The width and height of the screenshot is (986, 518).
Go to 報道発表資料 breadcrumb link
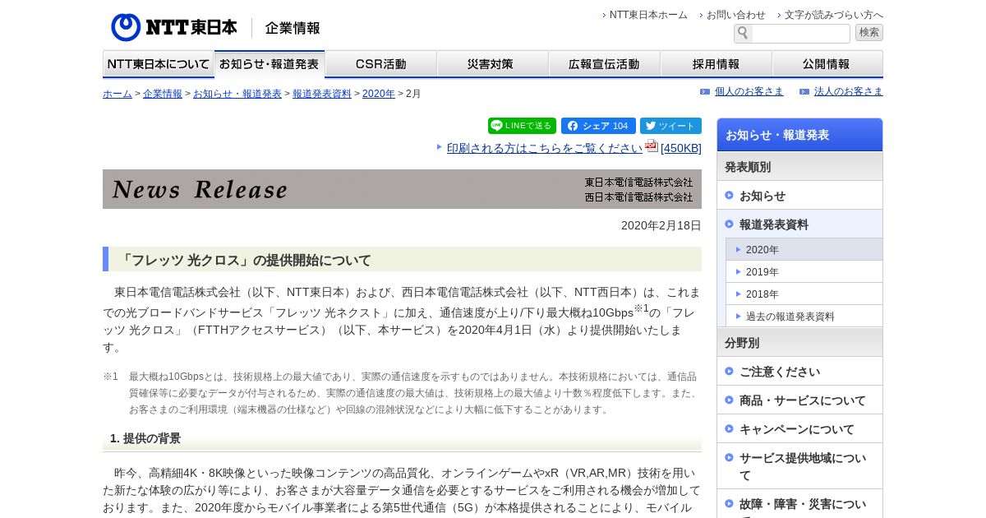[x=322, y=94]
